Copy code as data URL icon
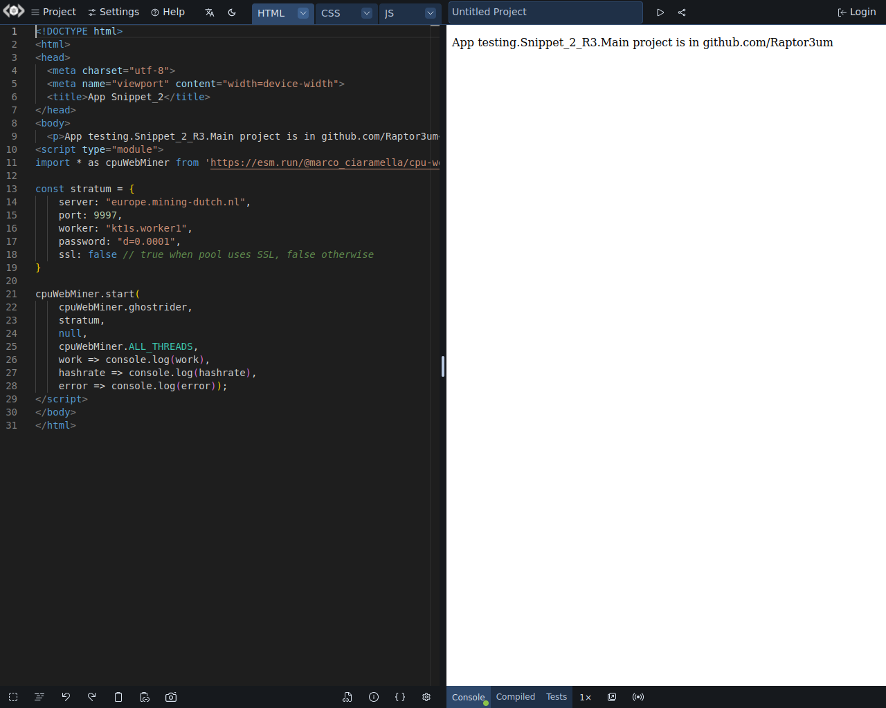This screenshot has width=886, height=708. point(145,697)
